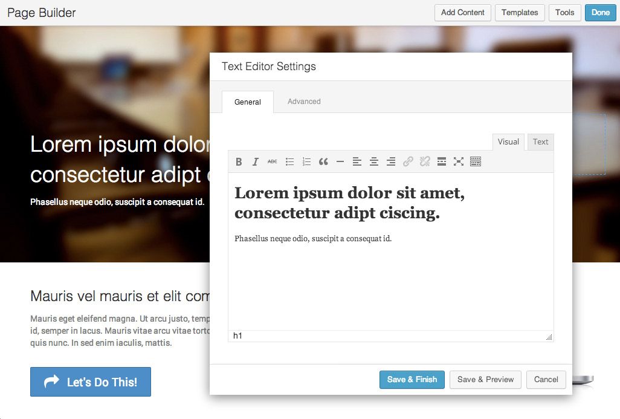
Task: Insert a horizontal line
Action: click(340, 161)
